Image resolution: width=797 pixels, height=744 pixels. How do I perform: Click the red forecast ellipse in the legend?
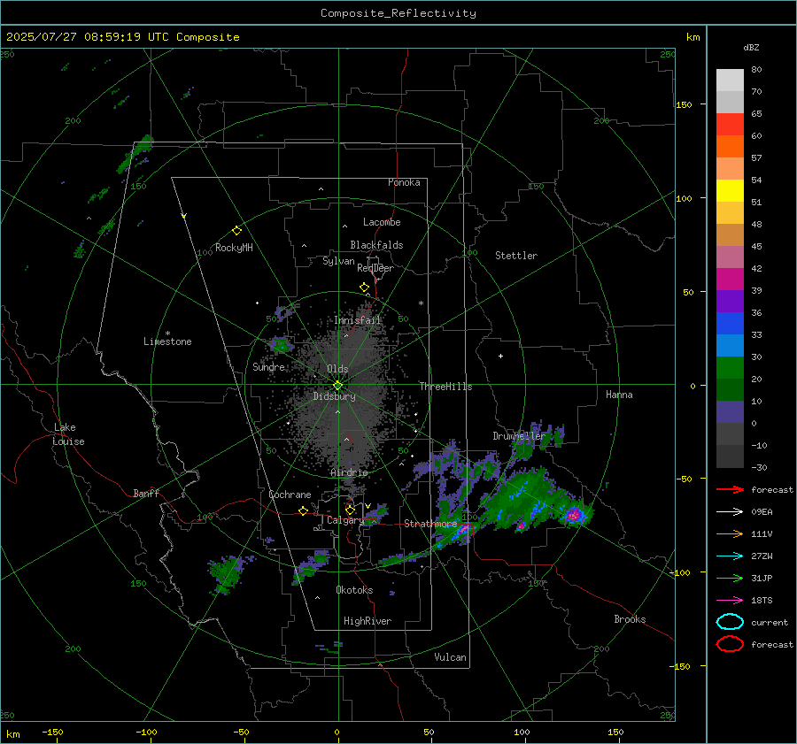(x=730, y=644)
